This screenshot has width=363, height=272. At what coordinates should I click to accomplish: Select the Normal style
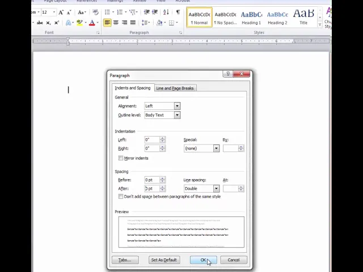point(199,18)
